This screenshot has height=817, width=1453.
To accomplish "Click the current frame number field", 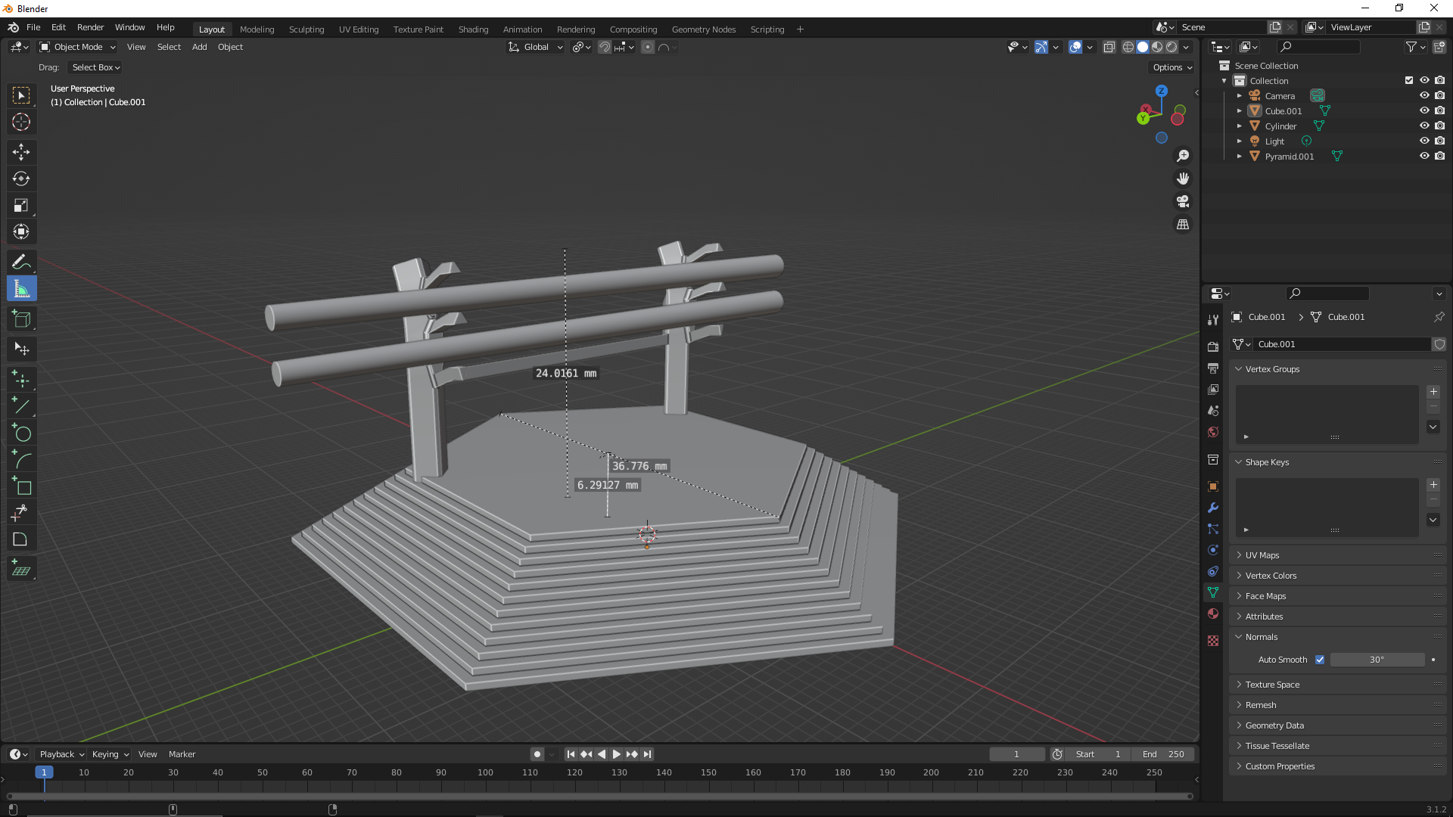I will pyautogui.click(x=1017, y=754).
